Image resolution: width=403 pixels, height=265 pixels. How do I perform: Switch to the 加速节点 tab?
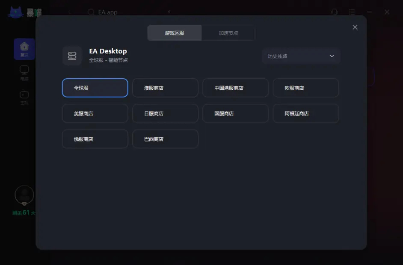coord(228,32)
